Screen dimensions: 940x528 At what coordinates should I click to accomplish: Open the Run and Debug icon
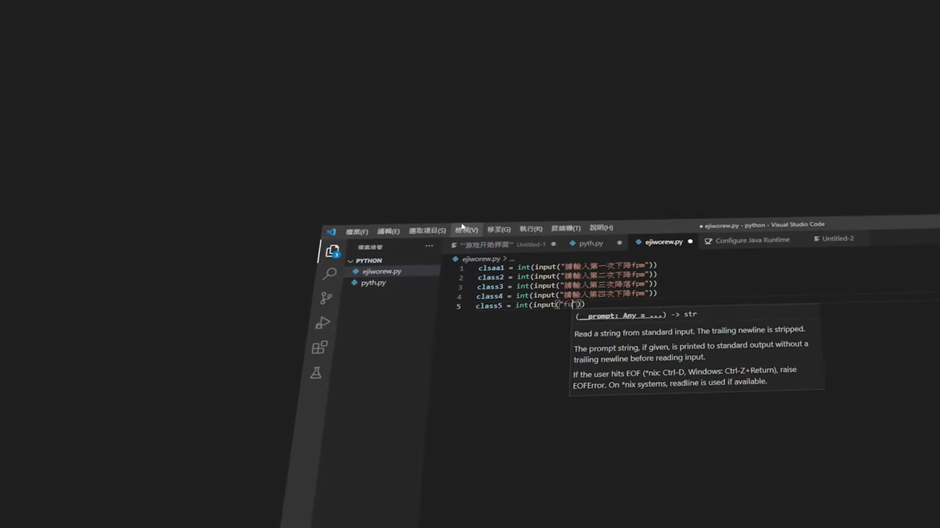pos(323,323)
